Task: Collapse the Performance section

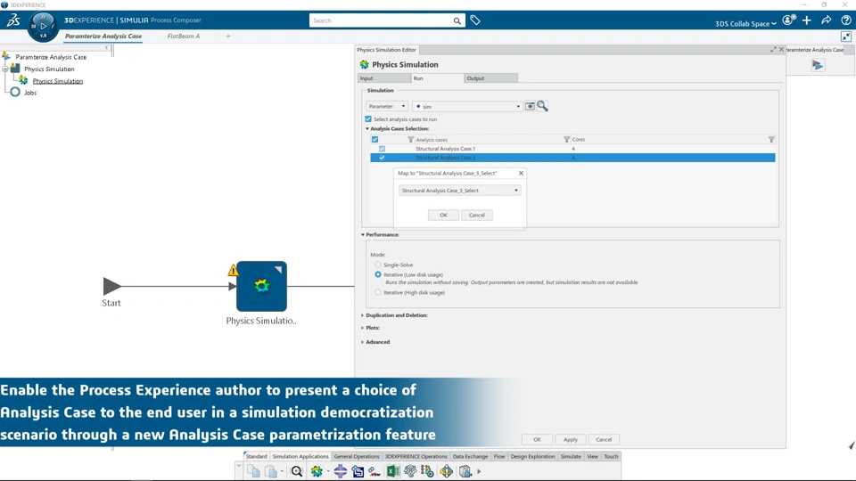Action: tap(363, 234)
